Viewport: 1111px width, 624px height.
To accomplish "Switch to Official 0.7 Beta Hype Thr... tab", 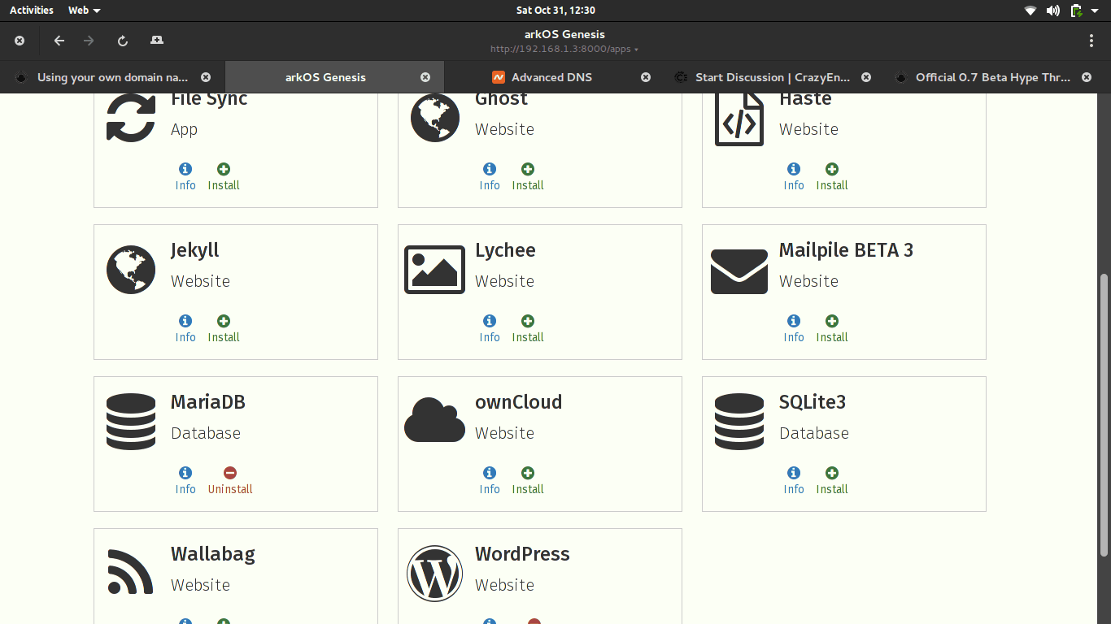I will point(992,77).
